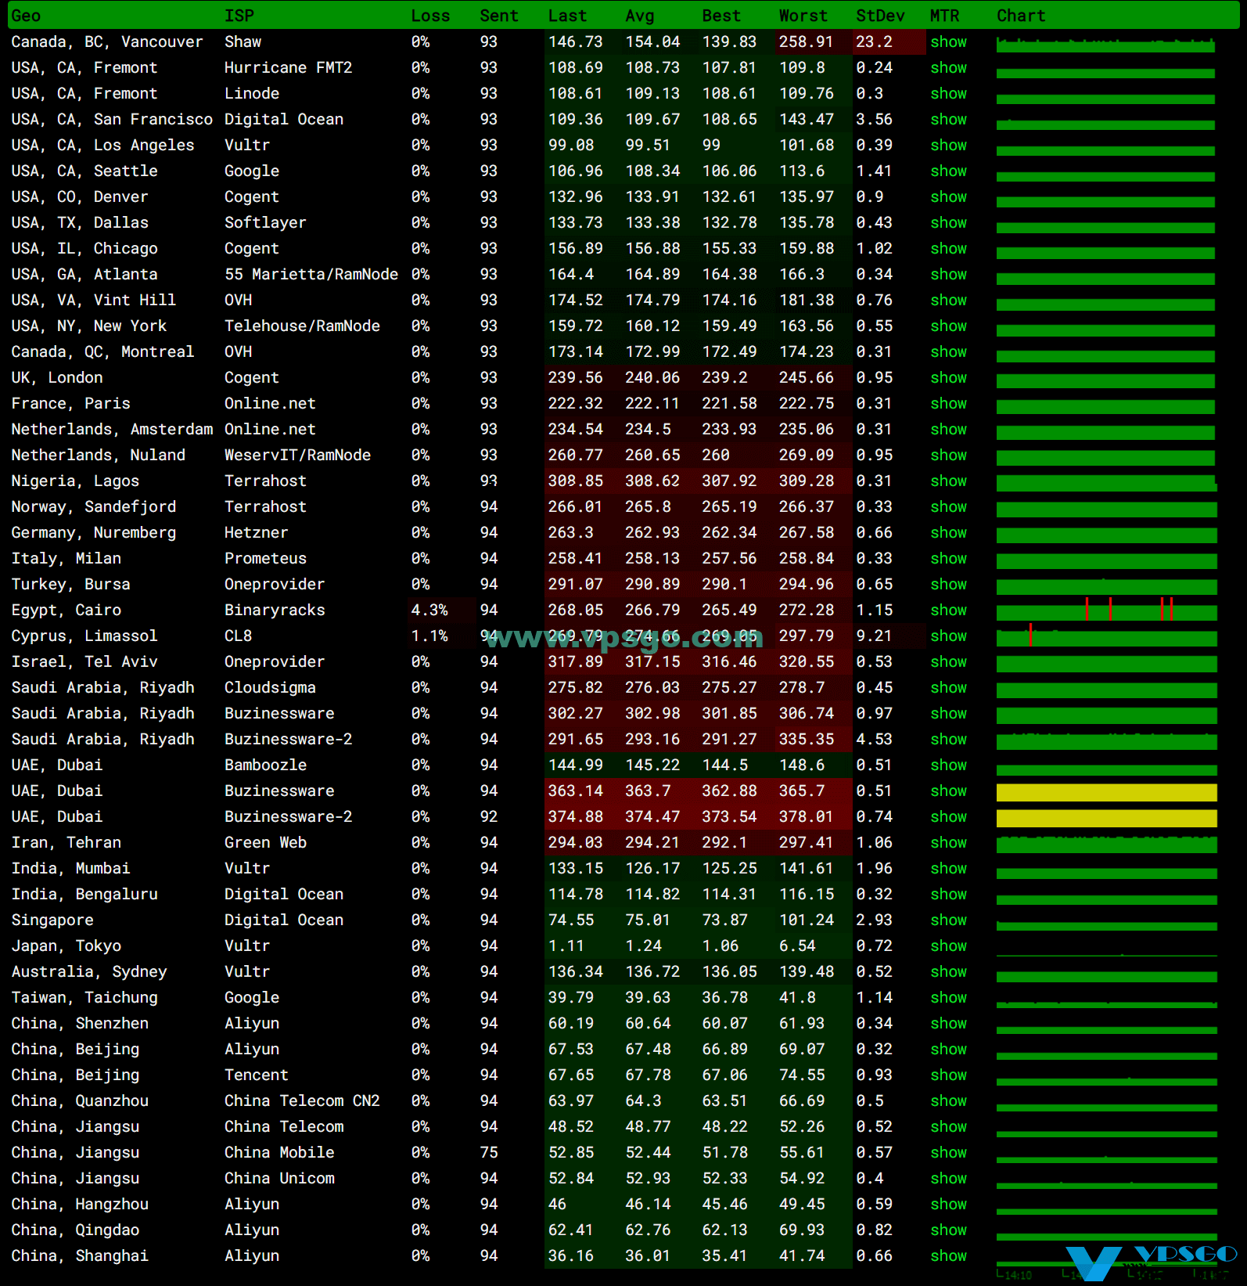Screen dimensions: 1247x1286
Task: Select 'India, Bengaluru' geo cell
Action: tap(84, 895)
